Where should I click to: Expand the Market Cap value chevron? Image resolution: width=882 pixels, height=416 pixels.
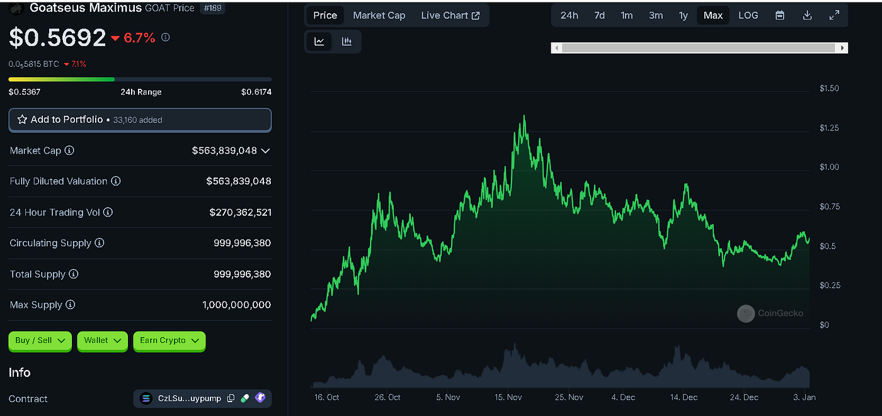(265, 151)
